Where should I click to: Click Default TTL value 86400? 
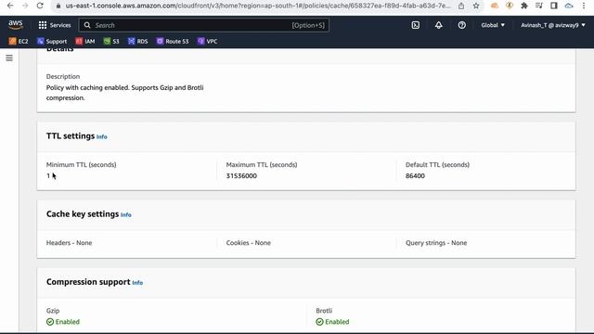click(x=415, y=175)
